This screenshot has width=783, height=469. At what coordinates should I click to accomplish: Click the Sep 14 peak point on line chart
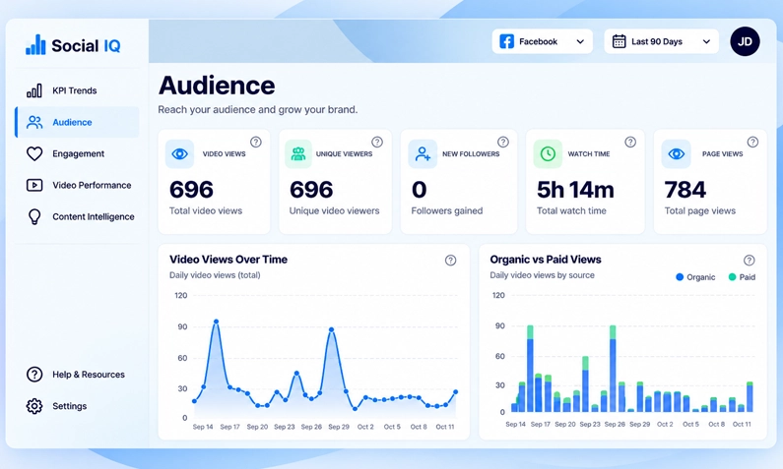(216, 322)
